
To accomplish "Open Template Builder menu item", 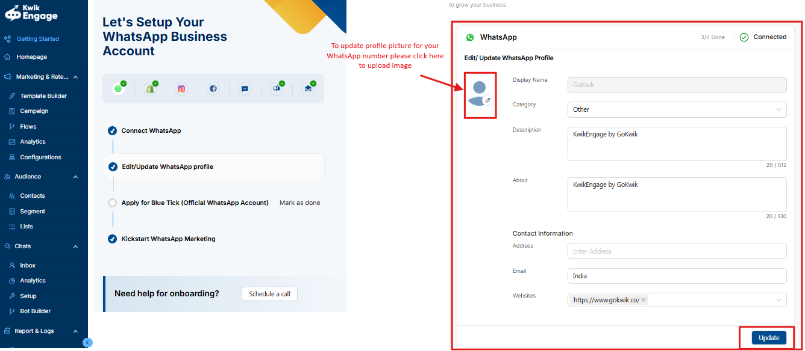I will pos(43,96).
